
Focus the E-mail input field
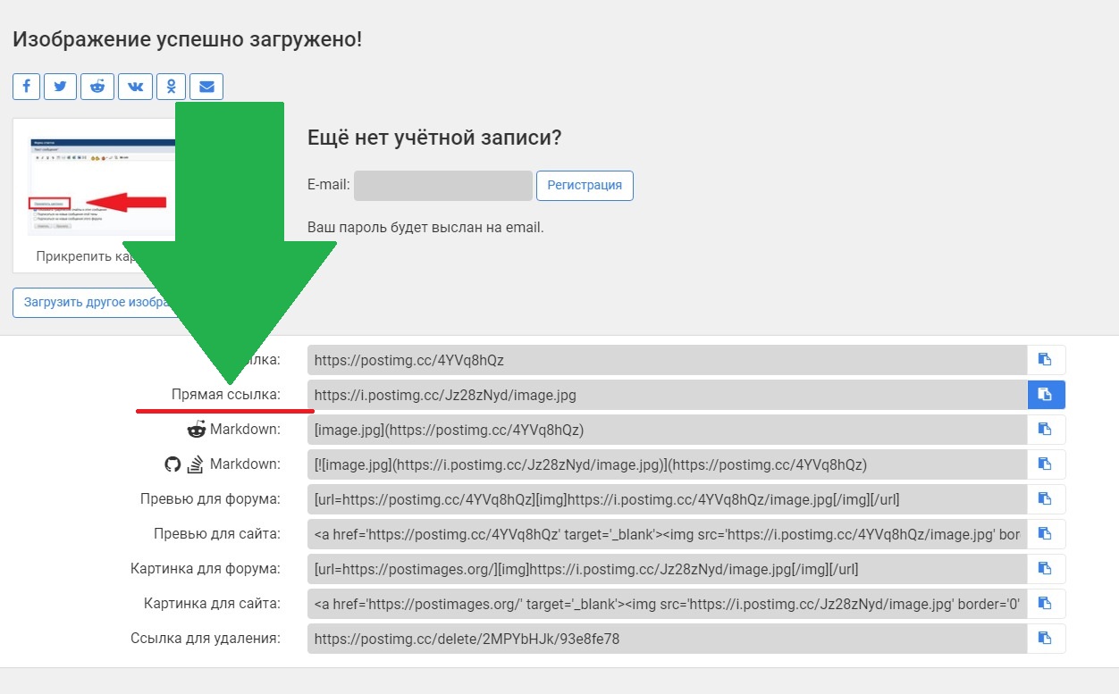pyautogui.click(x=443, y=186)
